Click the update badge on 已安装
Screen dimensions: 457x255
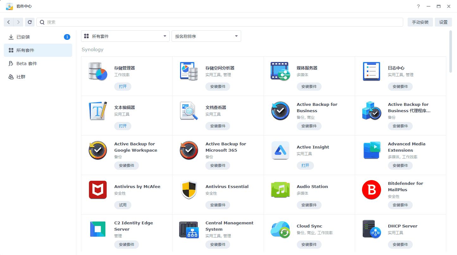tap(67, 37)
